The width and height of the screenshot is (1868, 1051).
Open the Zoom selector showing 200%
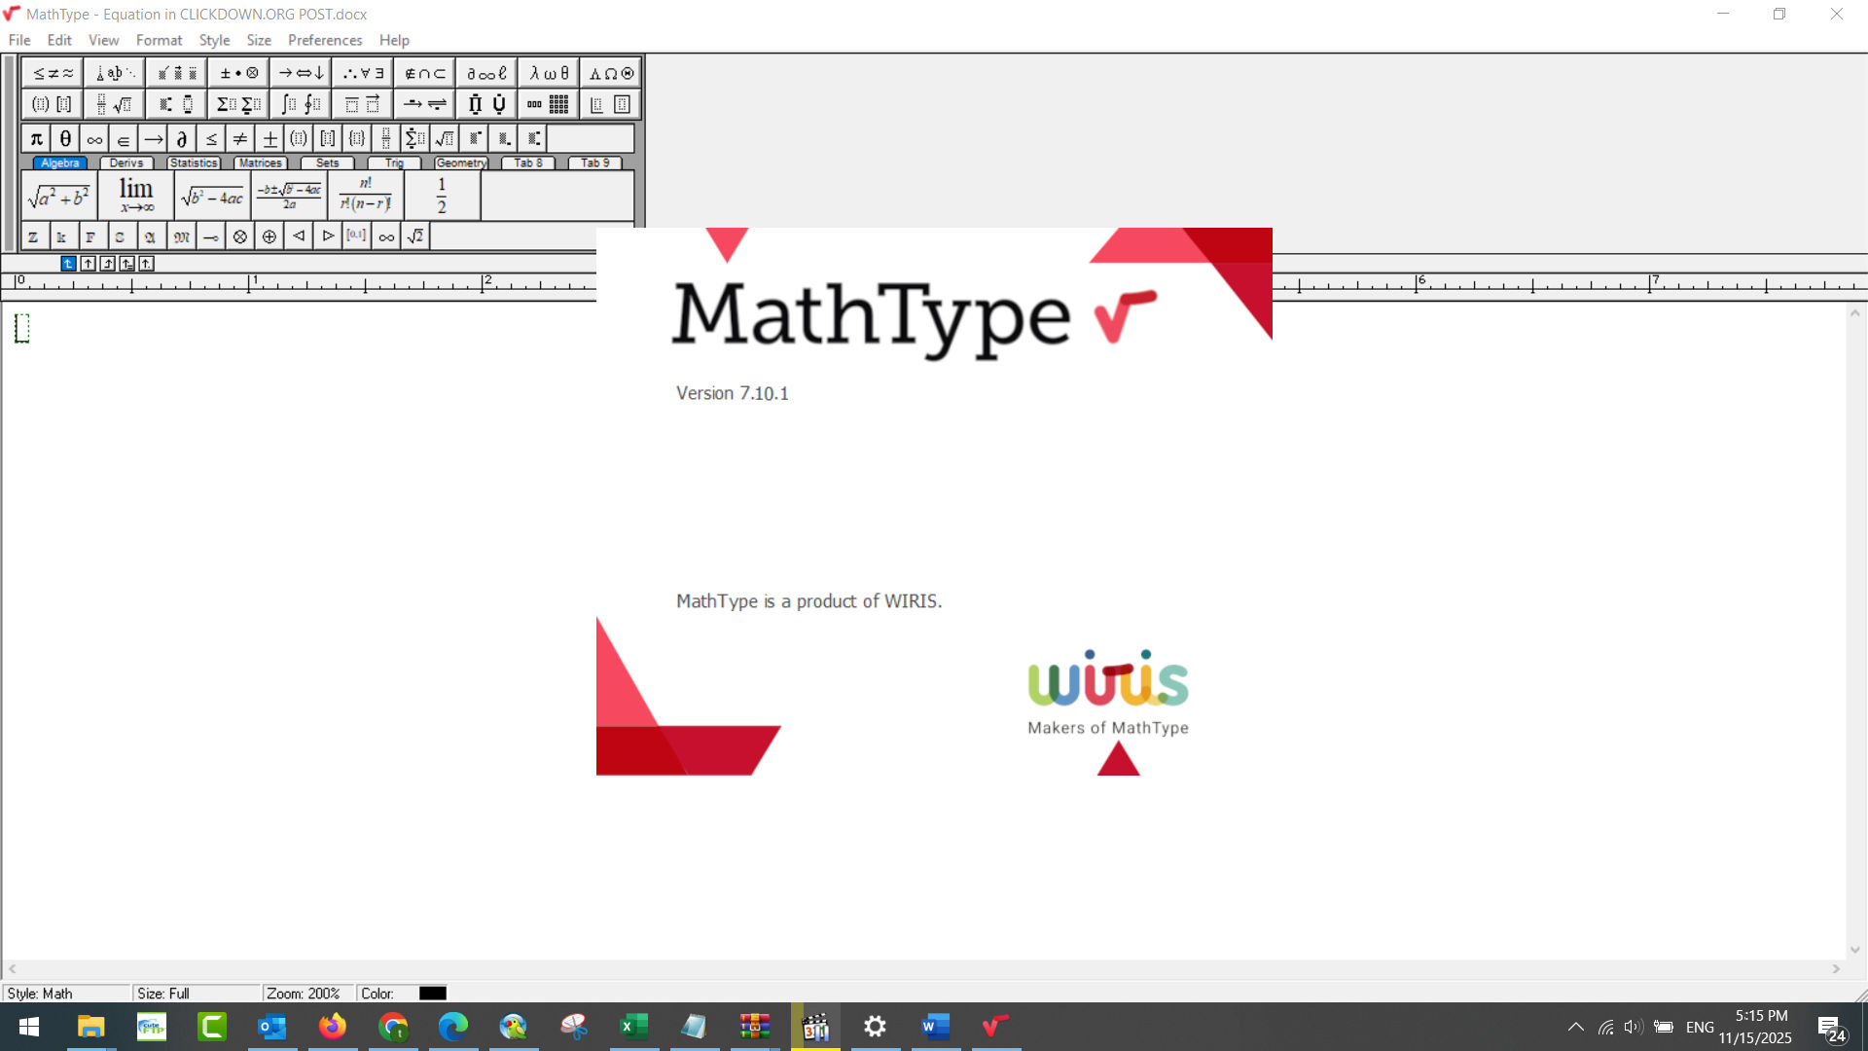(x=306, y=993)
